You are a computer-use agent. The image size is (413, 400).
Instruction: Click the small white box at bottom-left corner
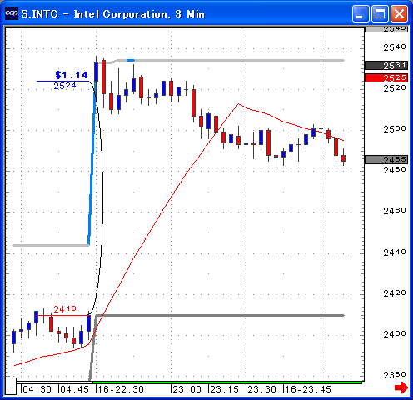coord(11,386)
